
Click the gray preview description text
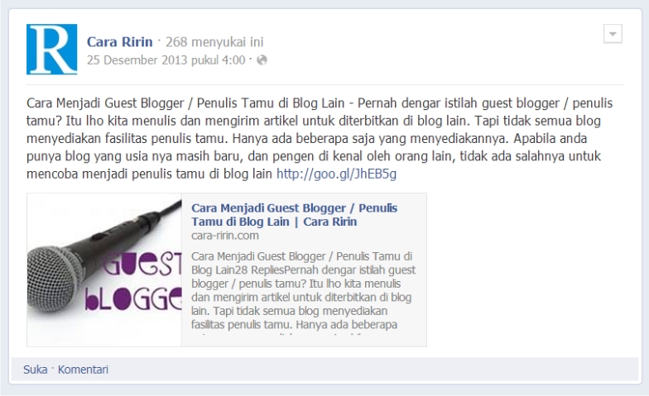click(303, 290)
